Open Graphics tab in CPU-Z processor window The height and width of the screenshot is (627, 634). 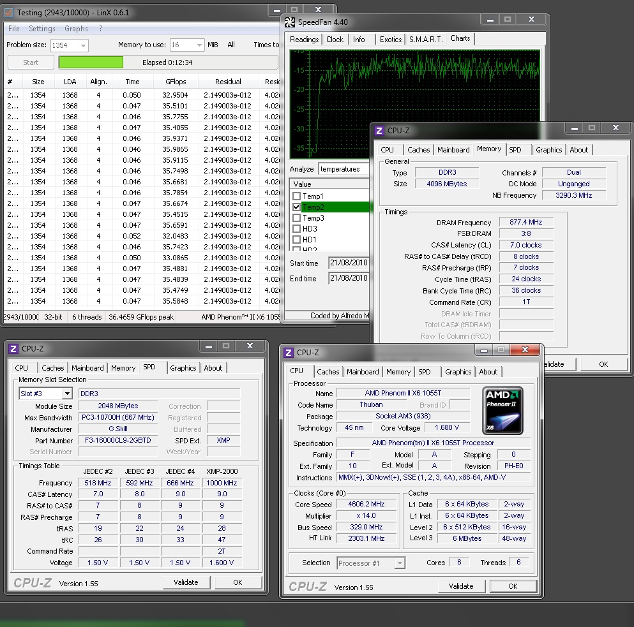[x=458, y=372]
